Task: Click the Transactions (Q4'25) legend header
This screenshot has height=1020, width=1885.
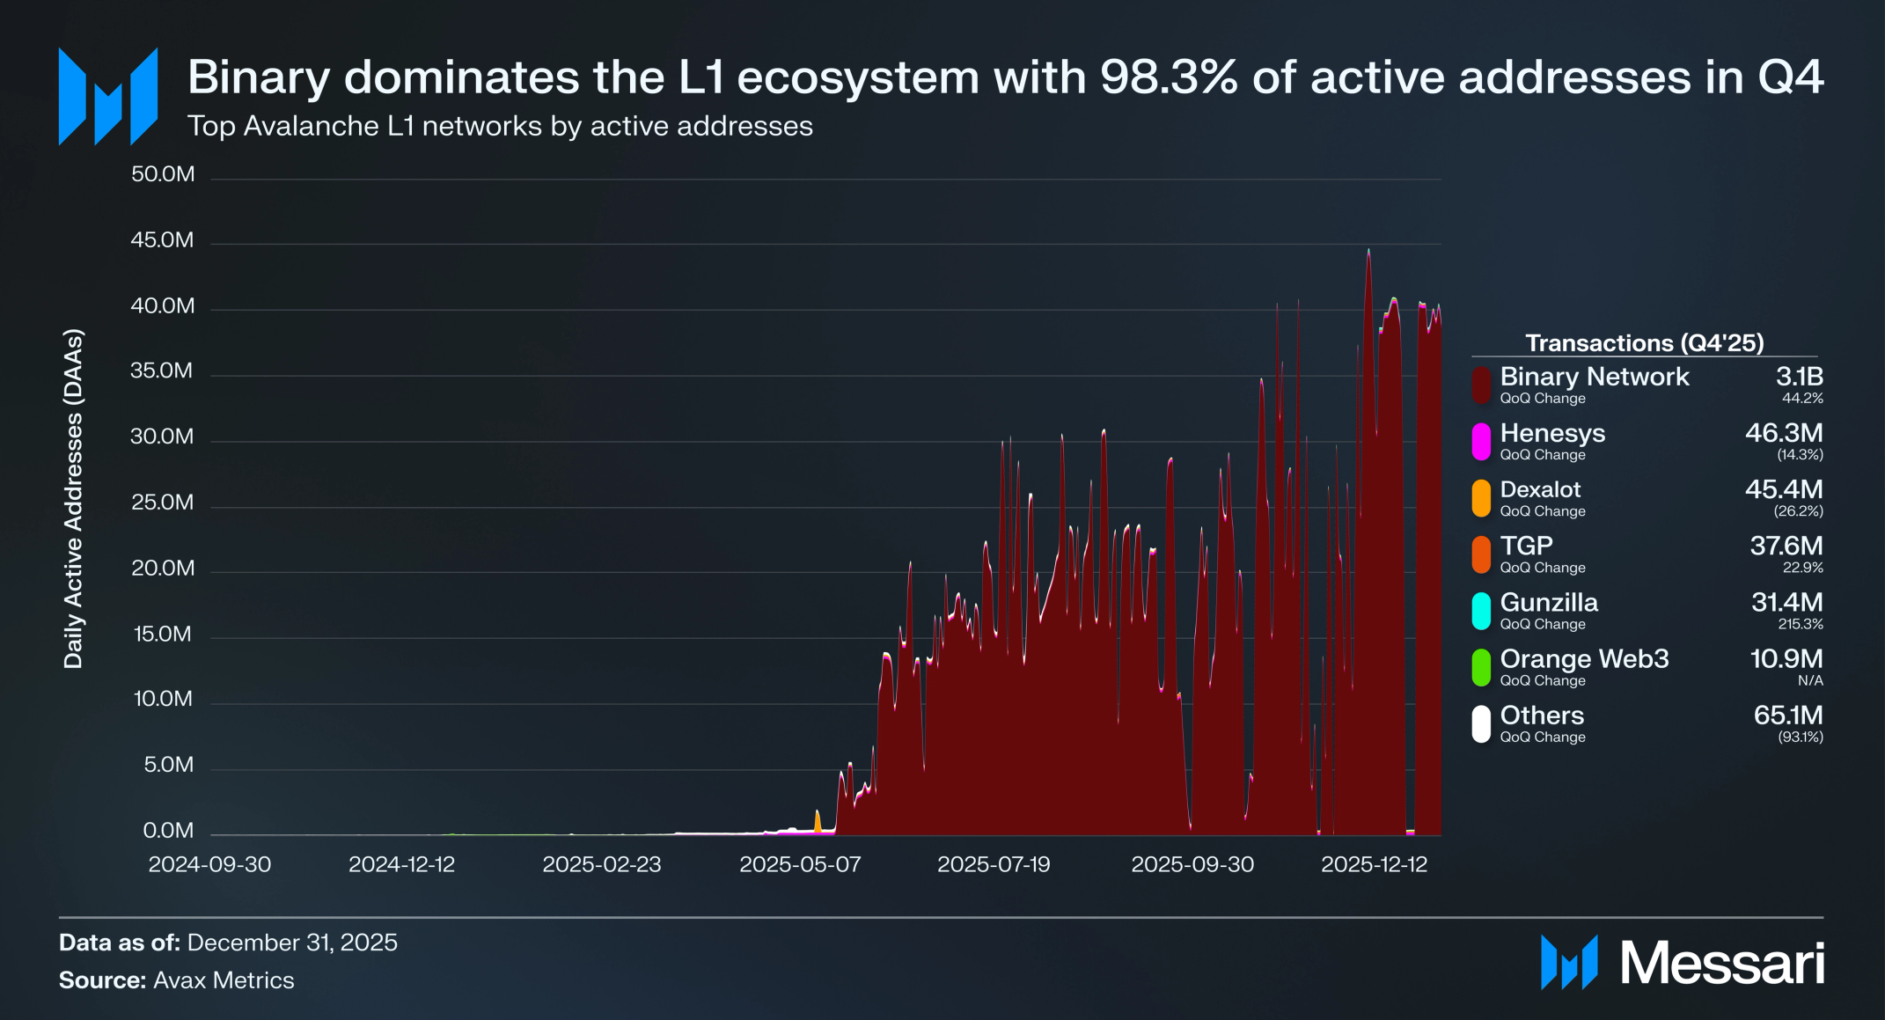Action: point(1644,342)
